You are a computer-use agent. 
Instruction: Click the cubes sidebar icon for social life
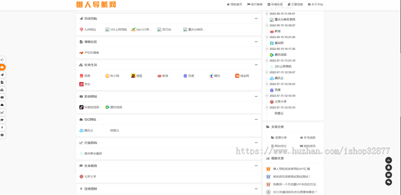click(x=2, y=90)
